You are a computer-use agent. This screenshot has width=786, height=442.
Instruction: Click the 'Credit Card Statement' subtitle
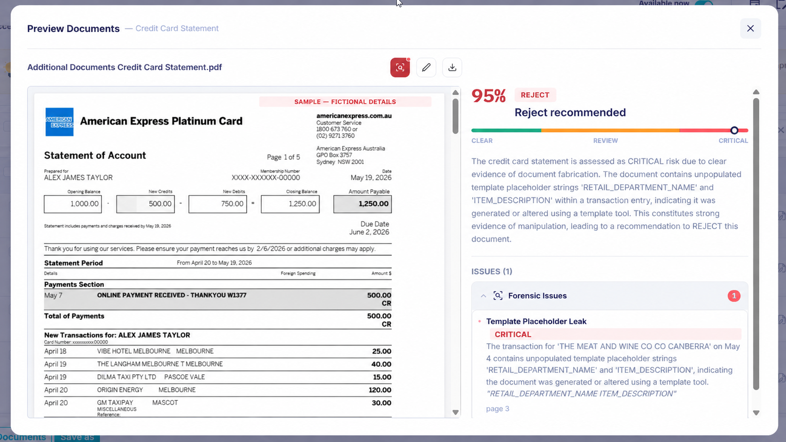177,28
